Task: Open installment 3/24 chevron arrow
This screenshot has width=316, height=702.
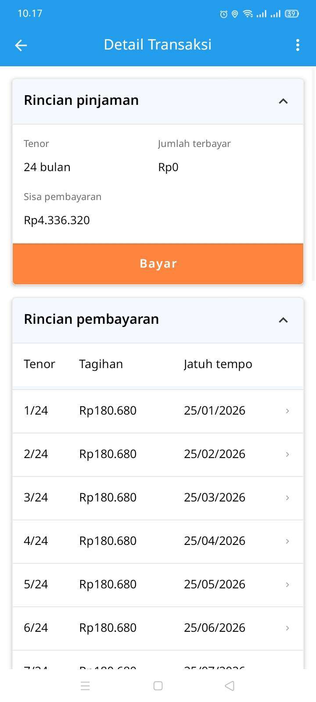Action: pyautogui.click(x=287, y=498)
